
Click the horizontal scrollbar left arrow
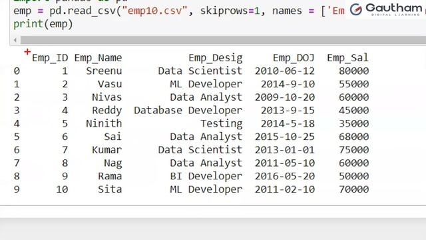click(x=15, y=40)
